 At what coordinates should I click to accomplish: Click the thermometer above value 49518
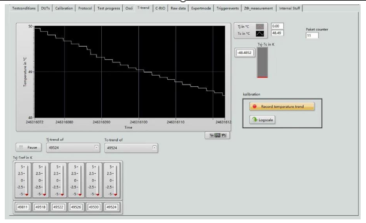coord(41,180)
